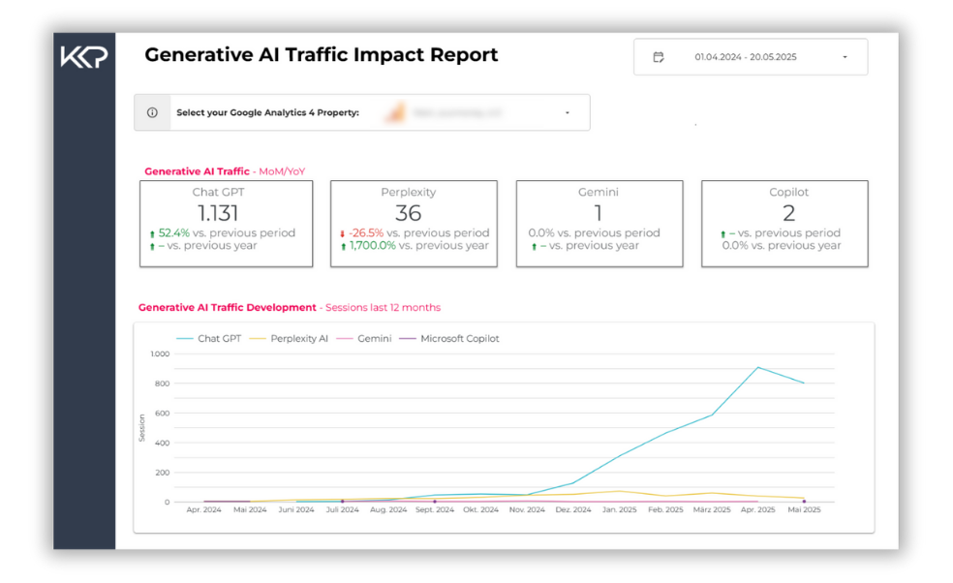The width and height of the screenshot is (953, 583).
Task: Click the Gemini value 1
Action: point(599,213)
